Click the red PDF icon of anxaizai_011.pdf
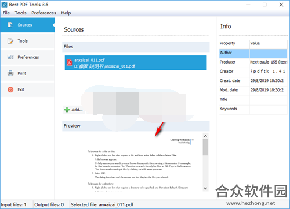Screen dimensions: 290x209 (x=70, y=62)
